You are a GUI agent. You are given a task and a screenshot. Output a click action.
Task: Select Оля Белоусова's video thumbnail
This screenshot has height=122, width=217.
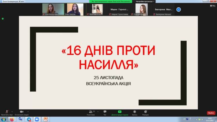click(x=52, y=9)
